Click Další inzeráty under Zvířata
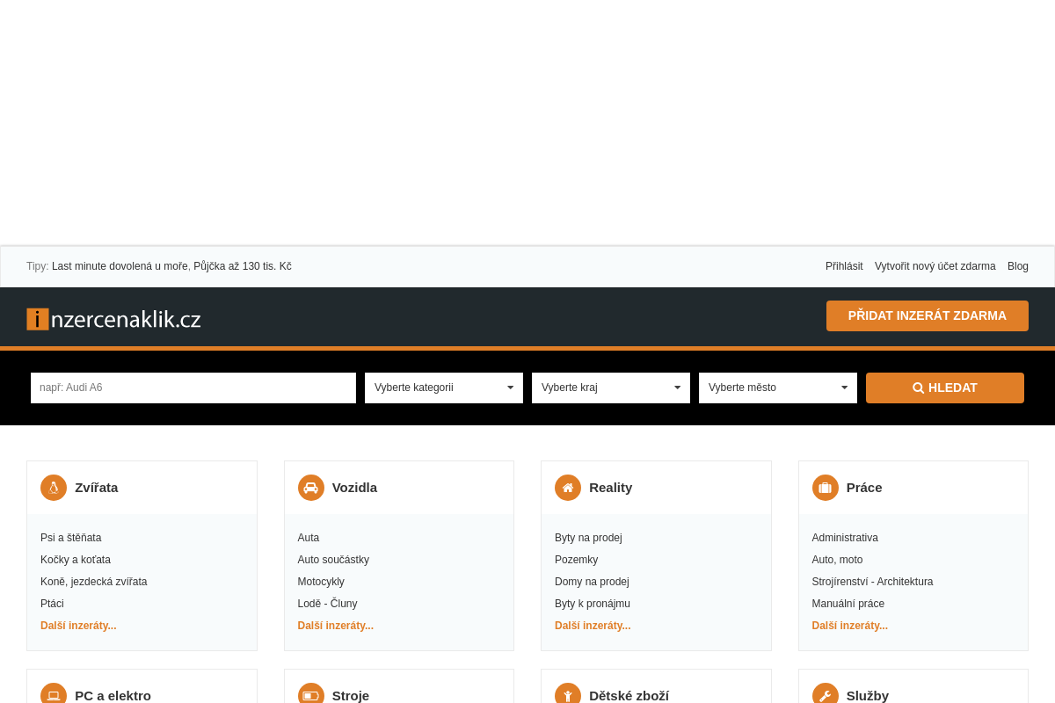Image resolution: width=1055 pixels, height=703 pixels. [x=78, y=626]
